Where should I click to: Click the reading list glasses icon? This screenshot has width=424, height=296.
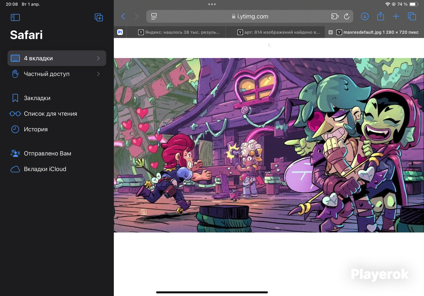15,114
